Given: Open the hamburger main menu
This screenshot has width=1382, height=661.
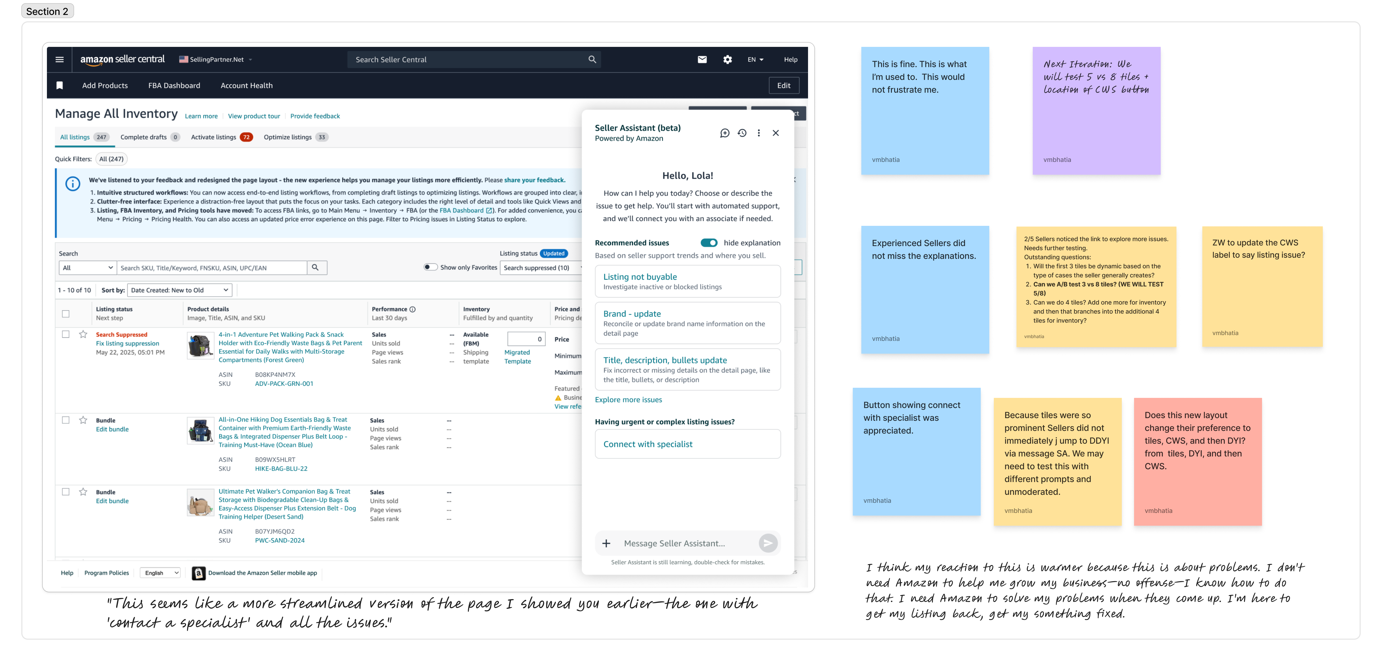Looking at the screenshot, I should [59, 59].
